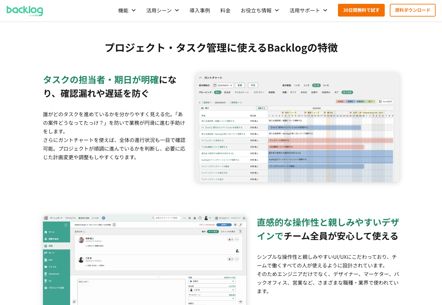The height and width of the screenshot is (305, 442).
Task: Click the プロジェクト設定 gear icon in sidebar
Action: point(46,288)
